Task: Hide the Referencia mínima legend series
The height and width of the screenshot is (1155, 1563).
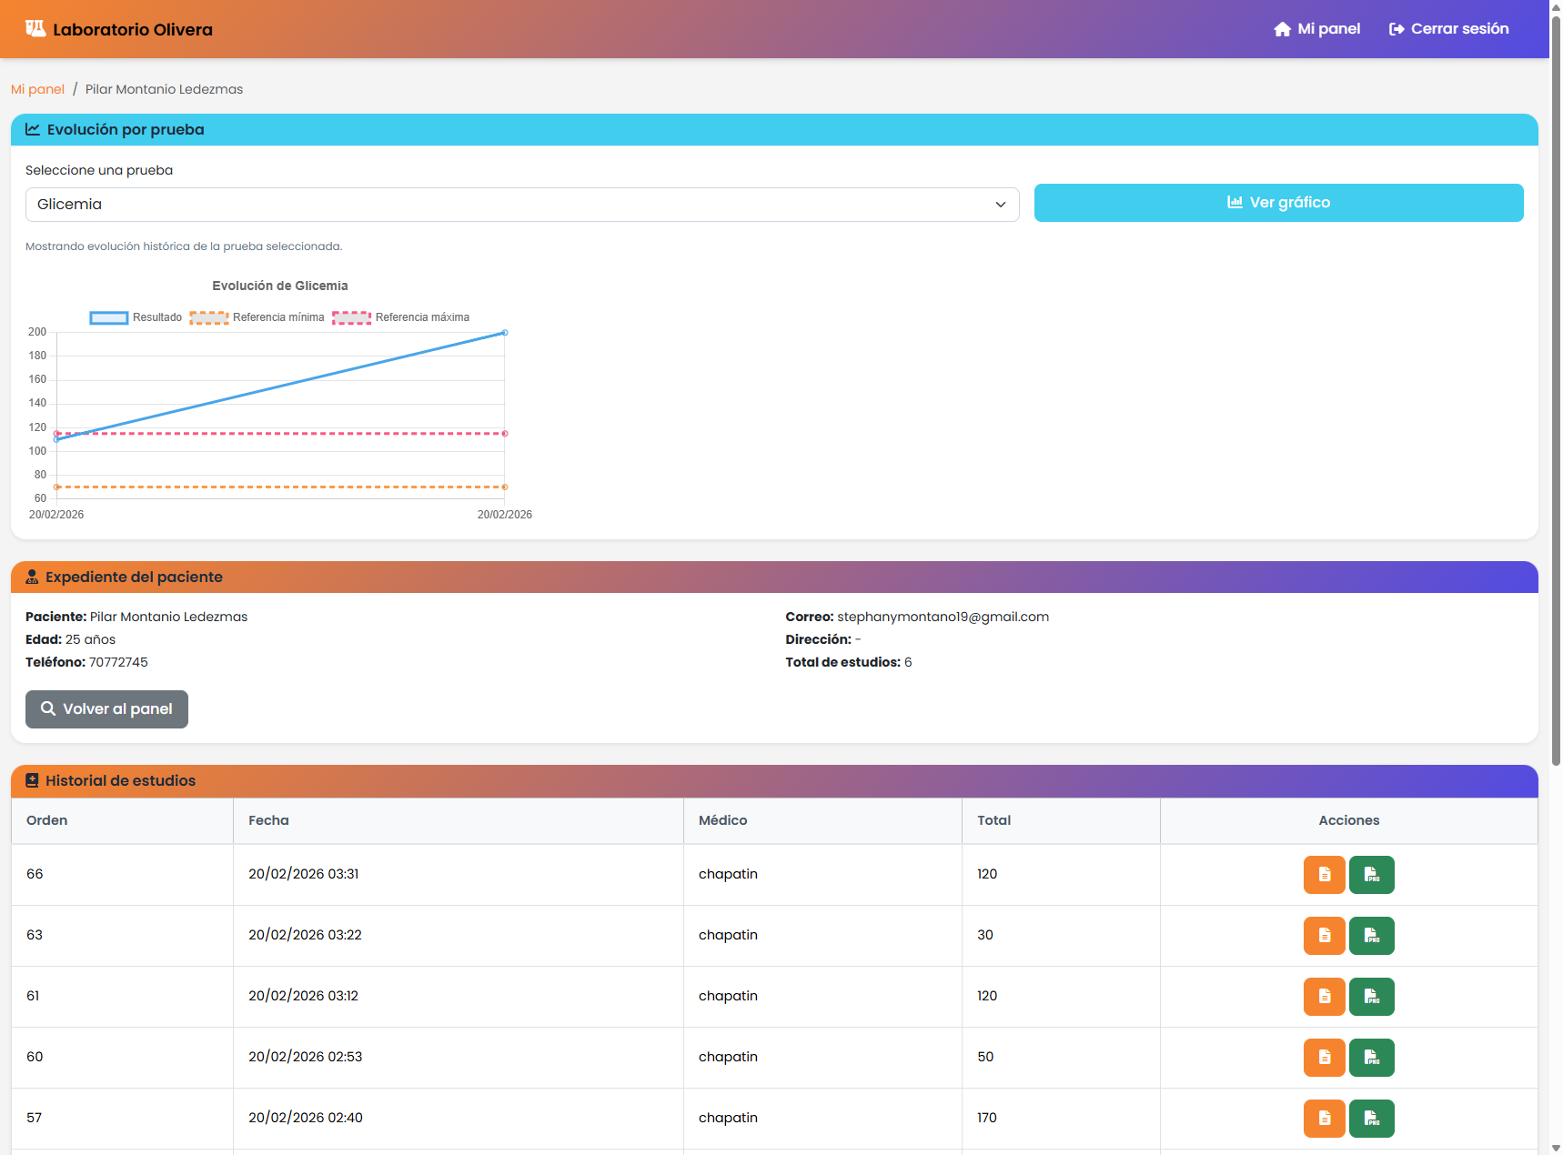Action: point(257,317)
